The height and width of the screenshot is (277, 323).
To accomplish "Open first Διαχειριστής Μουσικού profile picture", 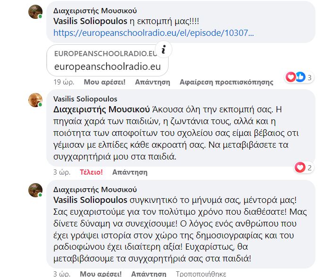I will coord(35,12).
